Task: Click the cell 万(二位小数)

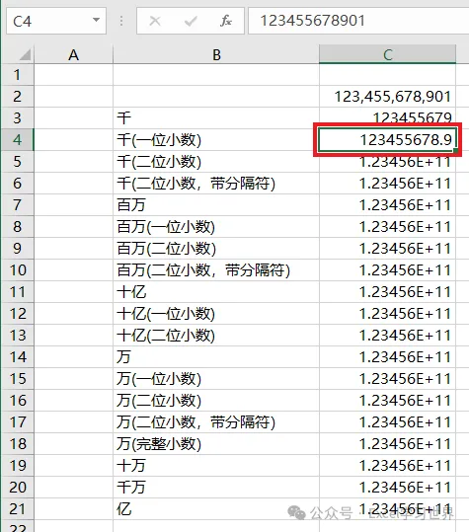Action: tap(216, 401)
